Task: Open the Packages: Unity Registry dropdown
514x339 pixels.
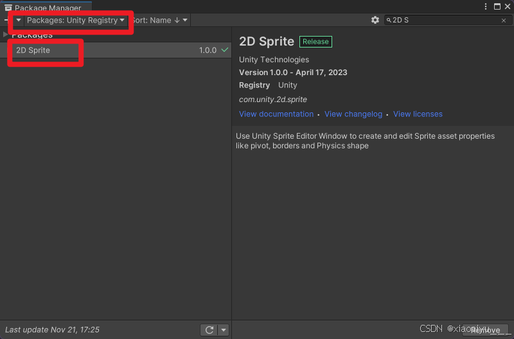Action: tap(76, 21)
